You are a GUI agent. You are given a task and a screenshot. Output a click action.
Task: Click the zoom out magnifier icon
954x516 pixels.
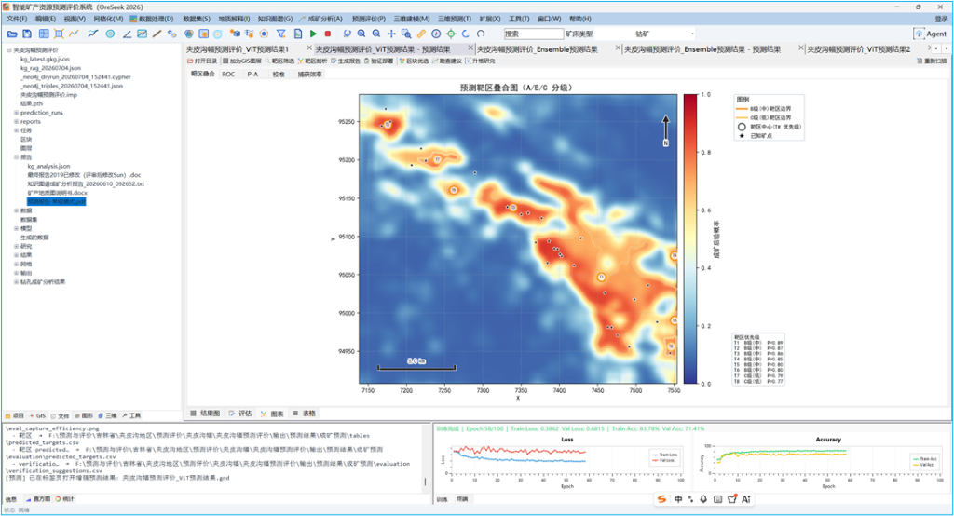(376, 34)
